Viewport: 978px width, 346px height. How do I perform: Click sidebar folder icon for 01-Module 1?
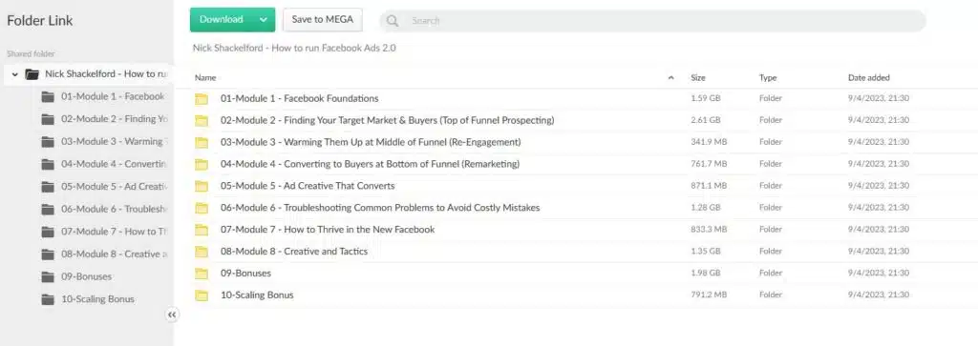tap(48, 96)
